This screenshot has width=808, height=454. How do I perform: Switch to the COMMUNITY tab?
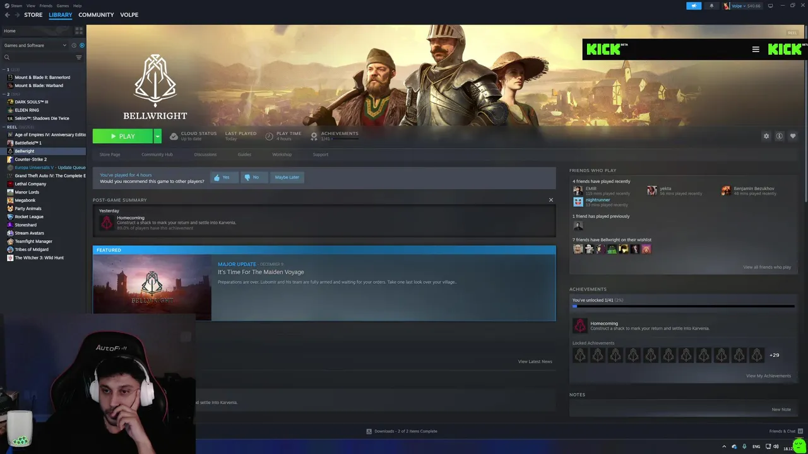point(96,15)
